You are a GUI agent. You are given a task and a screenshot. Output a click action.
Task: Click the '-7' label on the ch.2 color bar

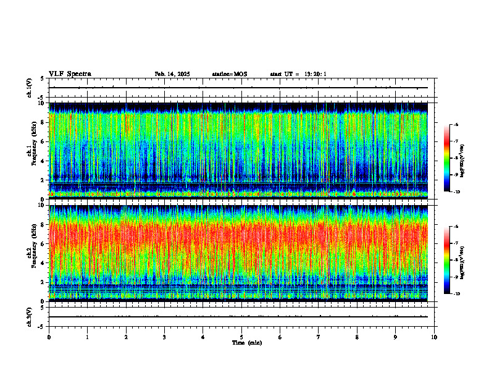tap(456, 243)
